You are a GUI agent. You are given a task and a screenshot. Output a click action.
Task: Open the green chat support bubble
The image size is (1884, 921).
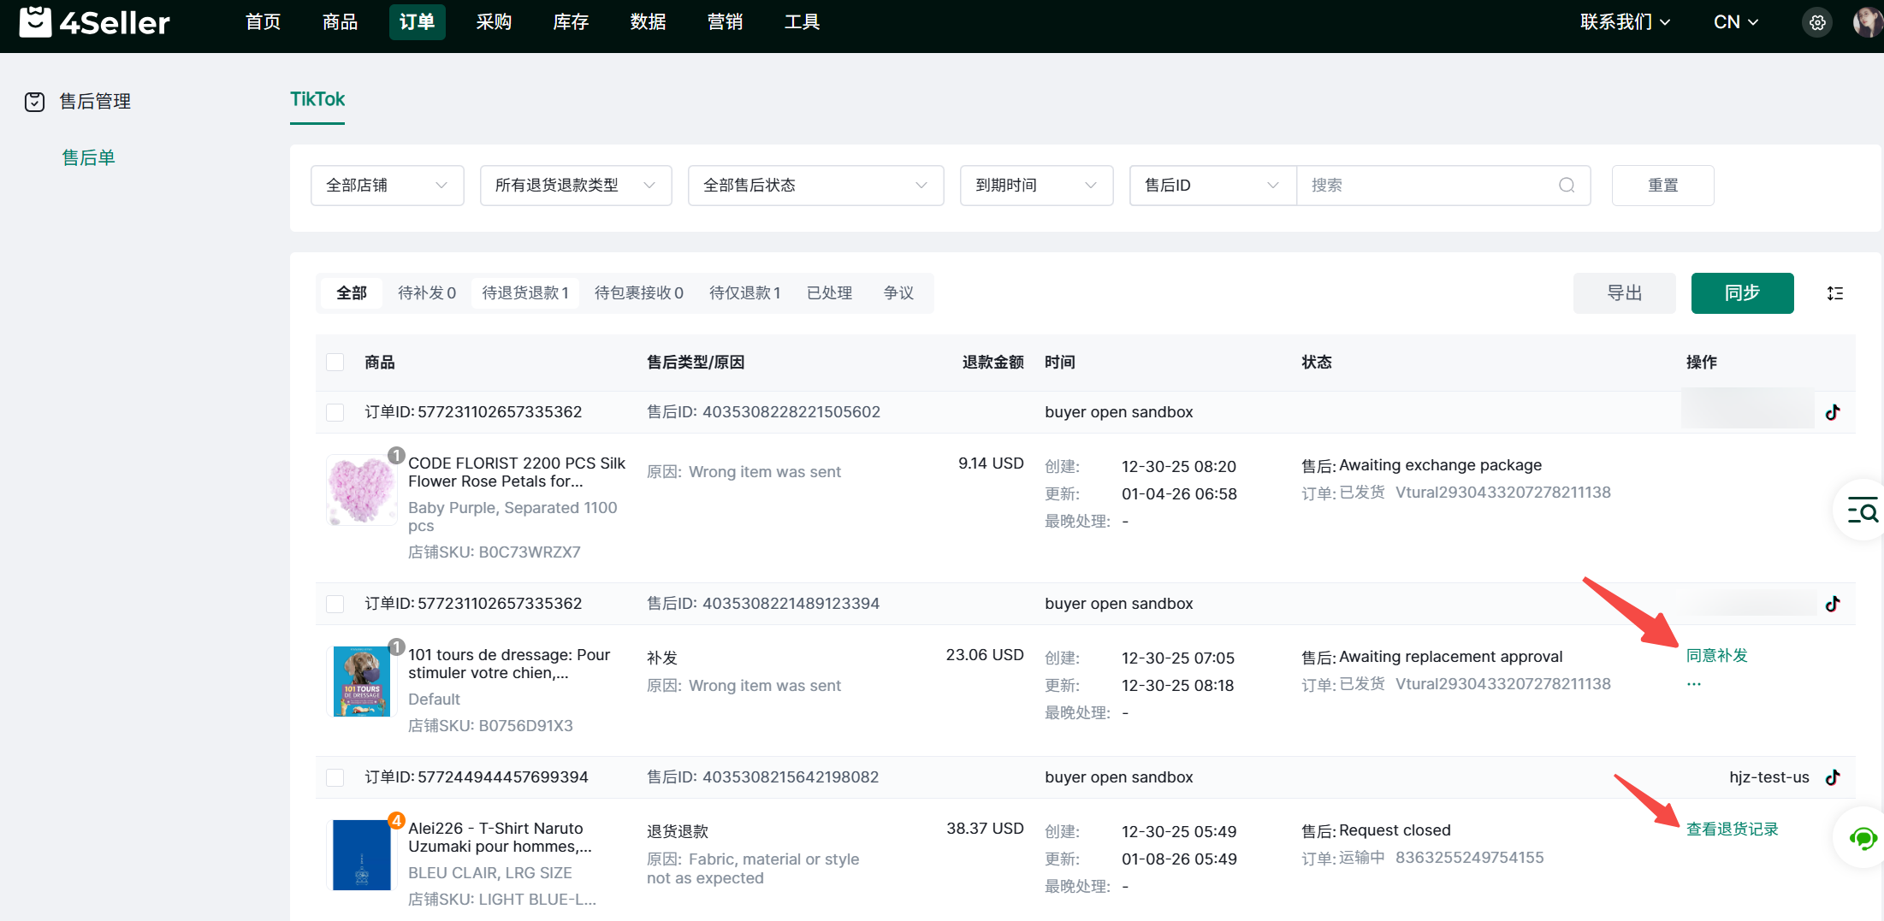pyautogui.click(x=1862, y=838)
